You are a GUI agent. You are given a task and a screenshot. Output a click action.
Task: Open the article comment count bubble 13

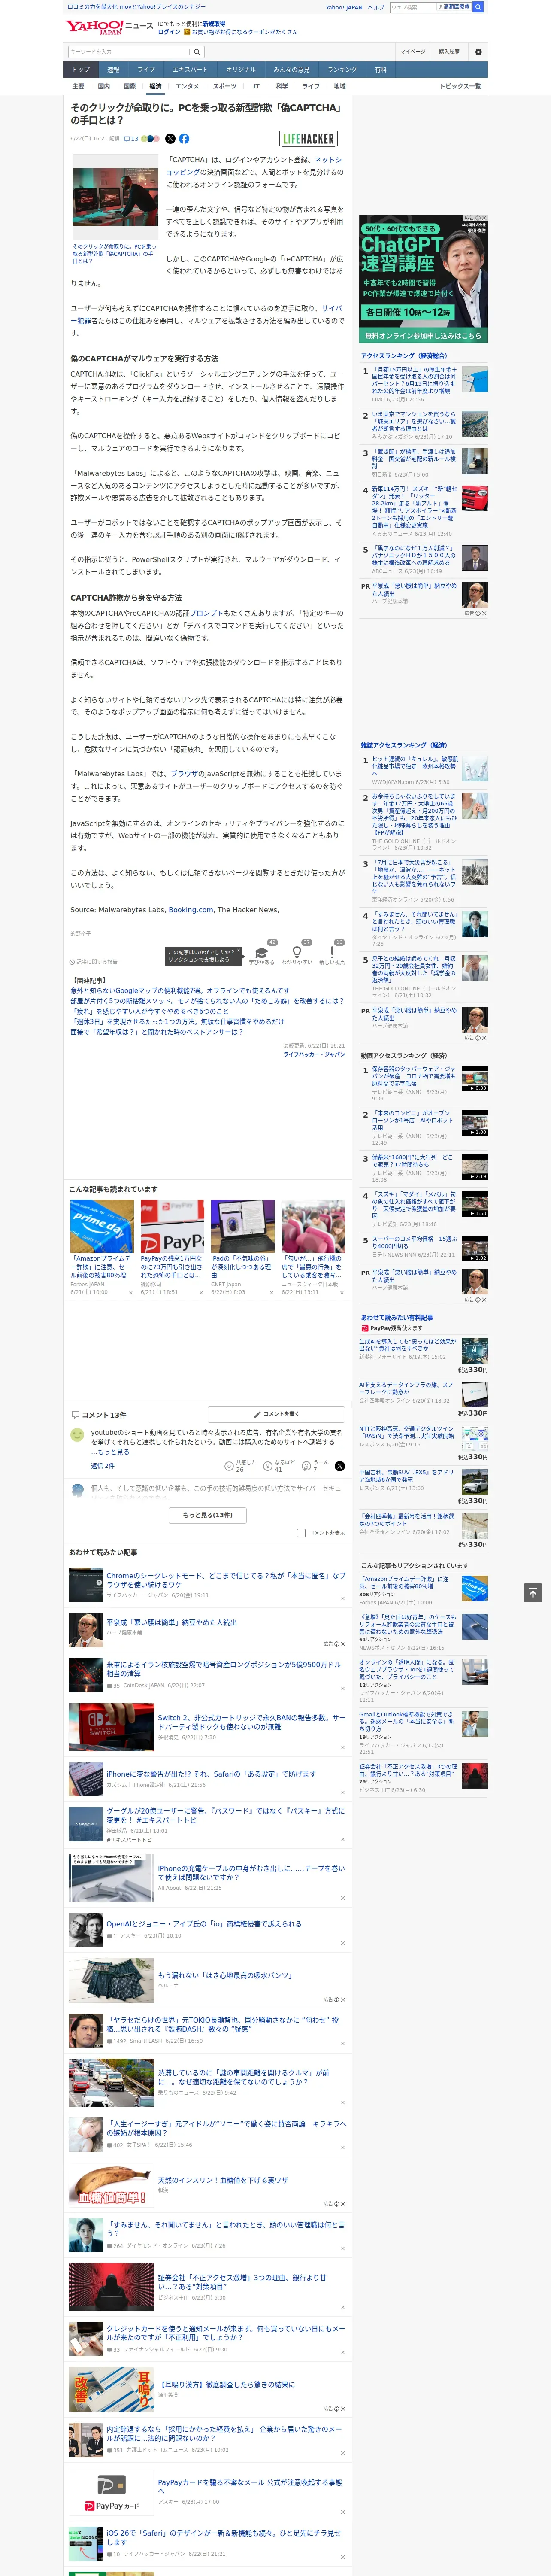[x=131, y=139]
